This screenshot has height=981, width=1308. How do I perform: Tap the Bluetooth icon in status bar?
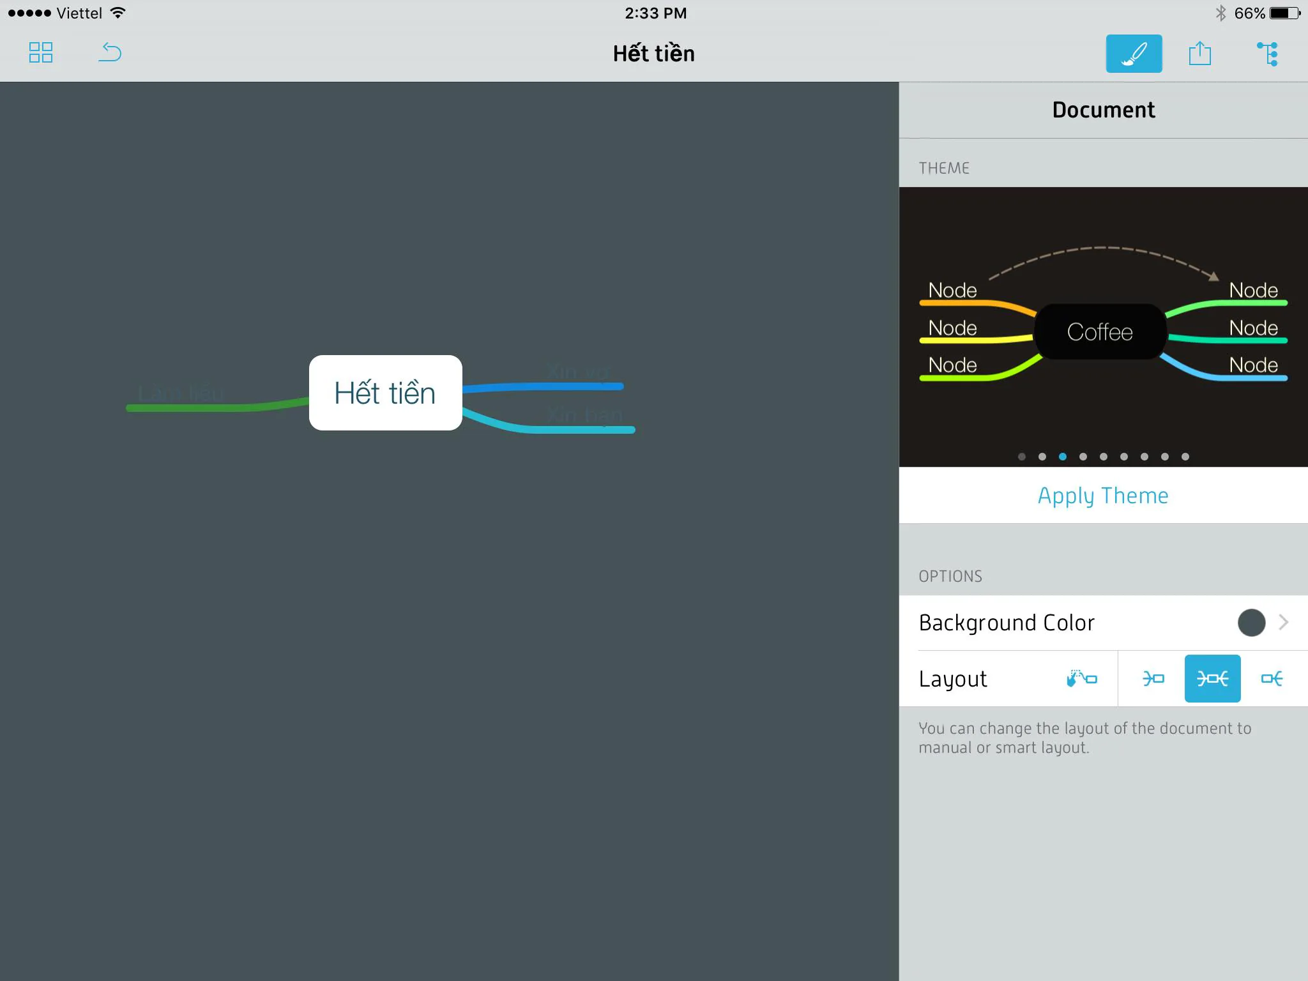click(x=1221, y=13)
